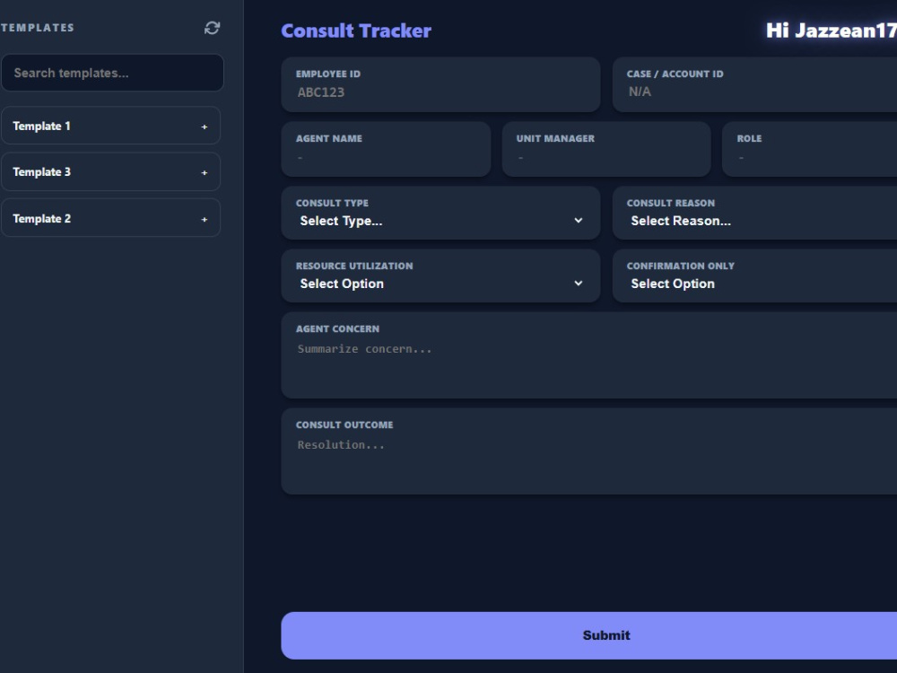Click the Agent Name field

(x=386, y=149)
